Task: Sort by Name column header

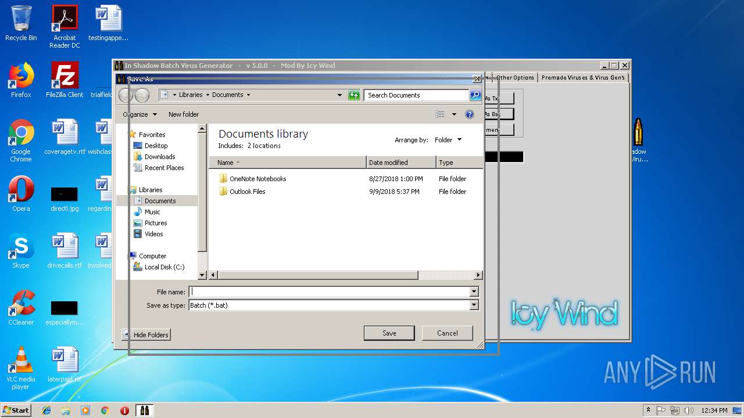Action: 288,163
